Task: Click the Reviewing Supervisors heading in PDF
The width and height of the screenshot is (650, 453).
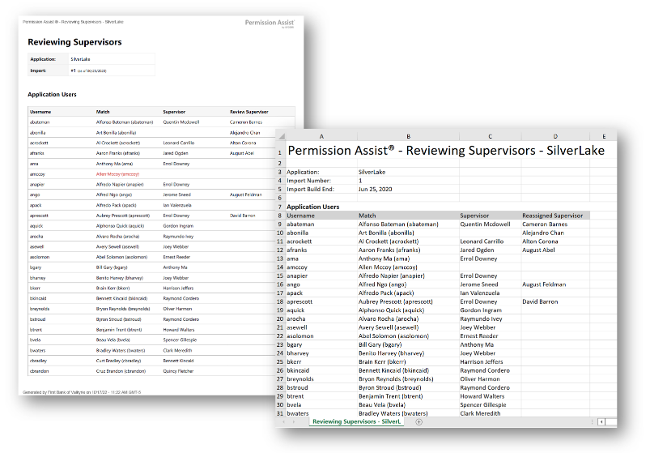Action: pyautogui.click(x=74, y=41)
